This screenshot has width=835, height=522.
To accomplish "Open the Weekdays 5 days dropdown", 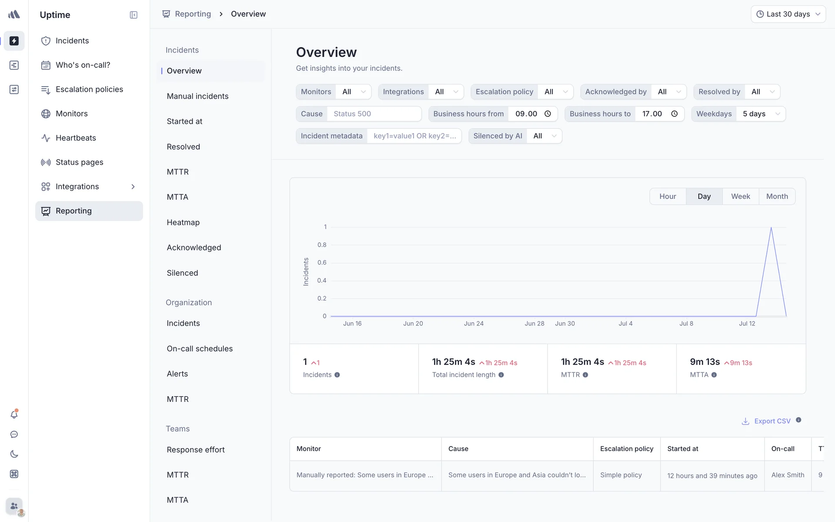I will pyautogui.click(x=761, y=114).
